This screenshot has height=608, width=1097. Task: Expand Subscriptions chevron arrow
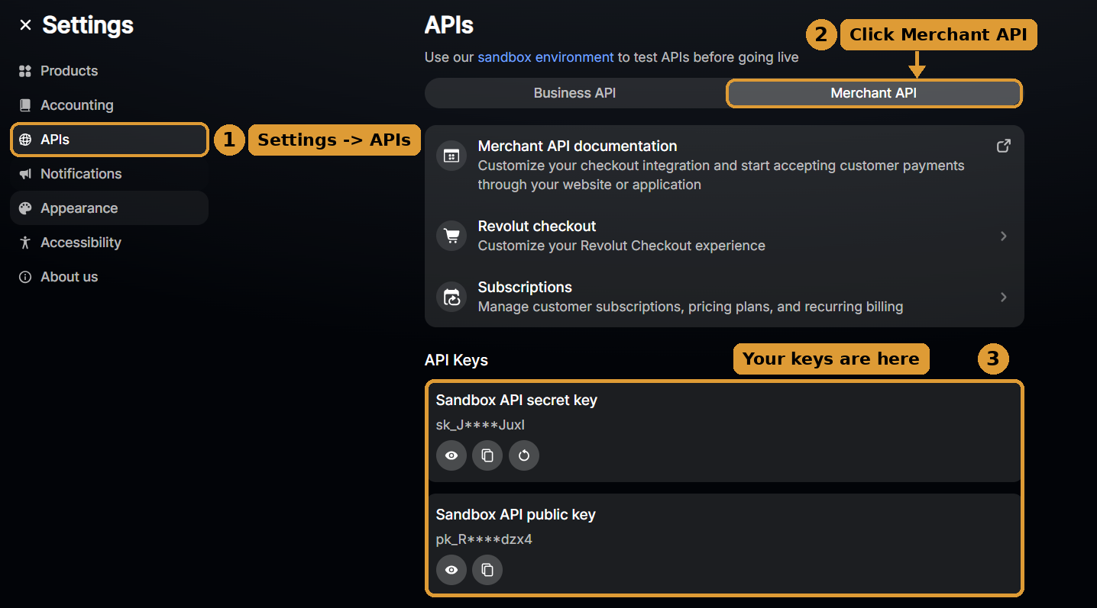(1004, 298)
